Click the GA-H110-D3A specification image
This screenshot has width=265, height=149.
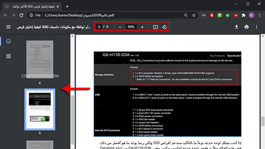pos(167,94)
